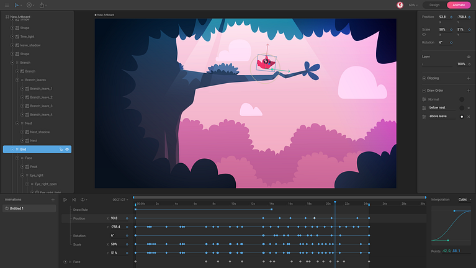Jump to start of the timeline
The width and height of the screenshot is (476, 268).
(x=74, y=200)
